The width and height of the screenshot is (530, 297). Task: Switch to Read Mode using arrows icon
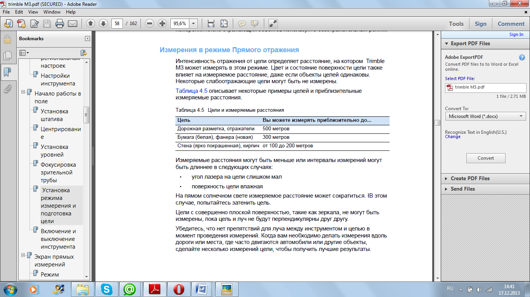point(273,24)
